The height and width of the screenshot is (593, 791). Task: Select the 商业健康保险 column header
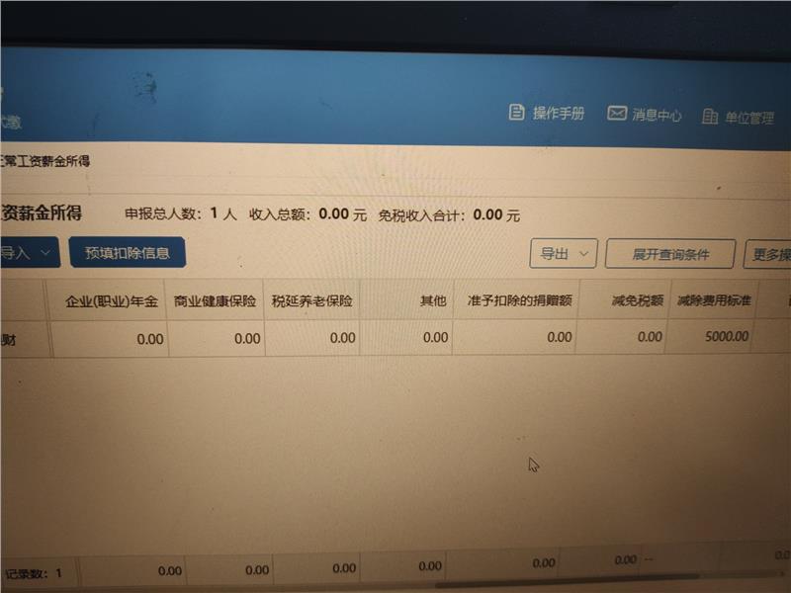[215, 300]
